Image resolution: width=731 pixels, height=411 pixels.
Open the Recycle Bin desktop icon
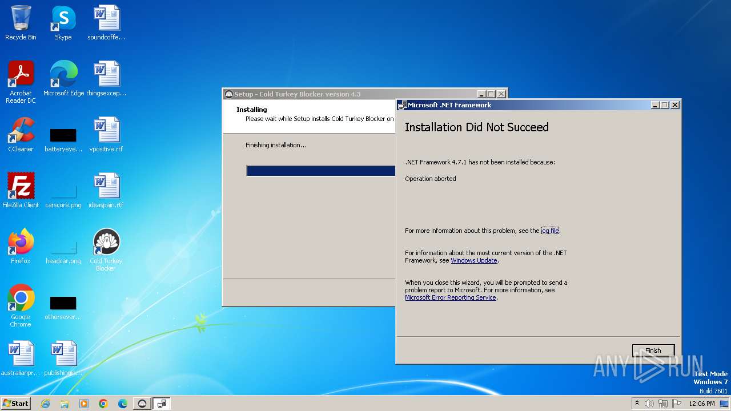(21, 23)
